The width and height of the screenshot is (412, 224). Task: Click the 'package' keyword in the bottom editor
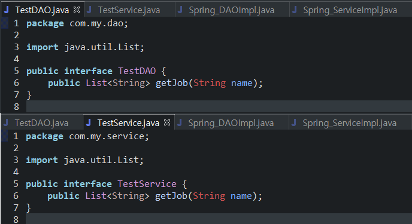(x=45, y=136)
